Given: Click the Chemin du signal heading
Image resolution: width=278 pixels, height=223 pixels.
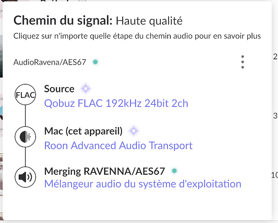Looking at the screenshot, I should tap(63, 21).
